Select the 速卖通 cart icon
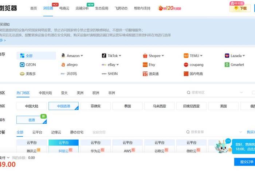Image resolution: width=255 pixels, height=171 pixels. (145, 74)
